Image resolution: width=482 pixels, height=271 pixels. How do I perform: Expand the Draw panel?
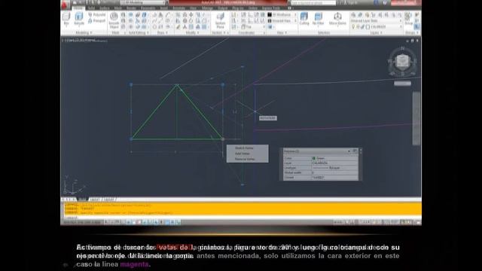click(163, 32)
